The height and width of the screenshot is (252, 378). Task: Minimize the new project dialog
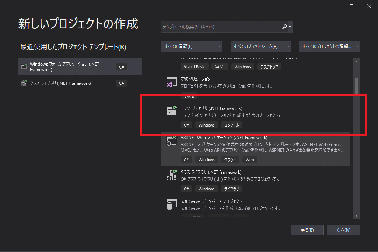coord(334,6)
